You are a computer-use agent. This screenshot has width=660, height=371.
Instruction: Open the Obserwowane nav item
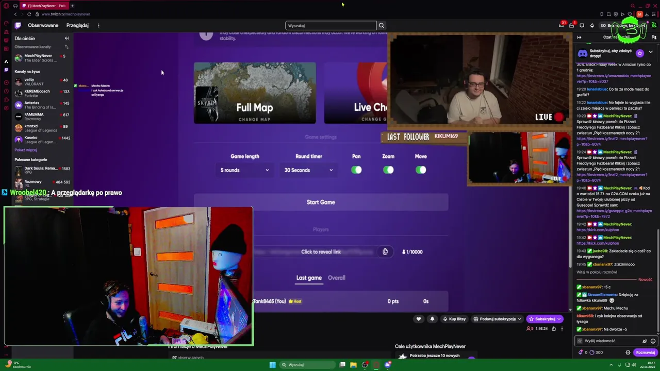point(43,25)
